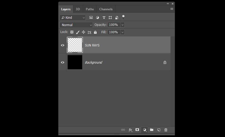Open the Kind filter type dropdown
This screenshot has height=137, width=225.
(x=73, y=18)
